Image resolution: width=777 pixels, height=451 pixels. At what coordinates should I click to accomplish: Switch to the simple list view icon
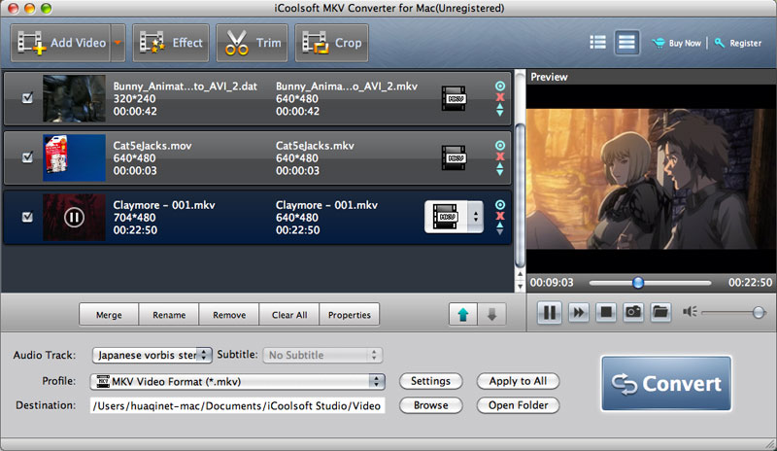pyautogui.click(x=597, y=43)
